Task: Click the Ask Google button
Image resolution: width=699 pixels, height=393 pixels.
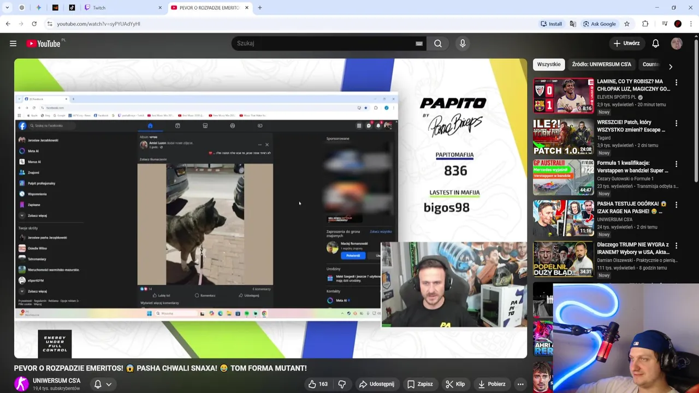Action: tap(599, 24)
